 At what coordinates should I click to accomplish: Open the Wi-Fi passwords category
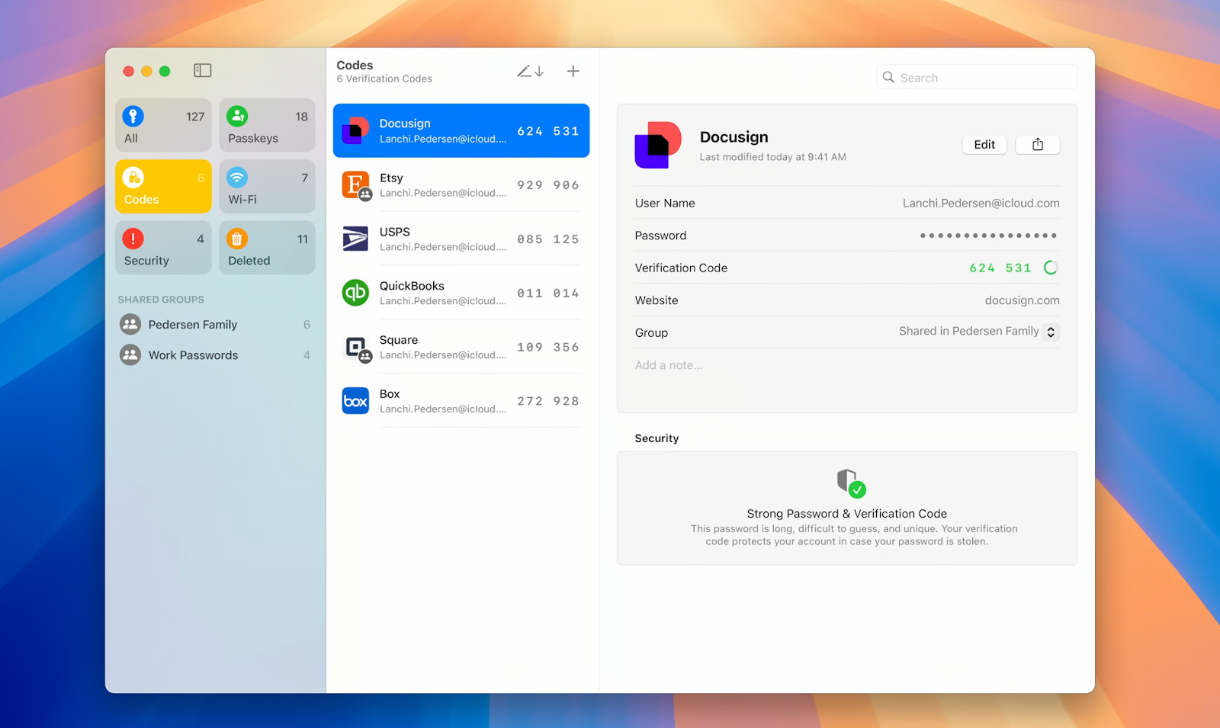(x=267, y=186)
